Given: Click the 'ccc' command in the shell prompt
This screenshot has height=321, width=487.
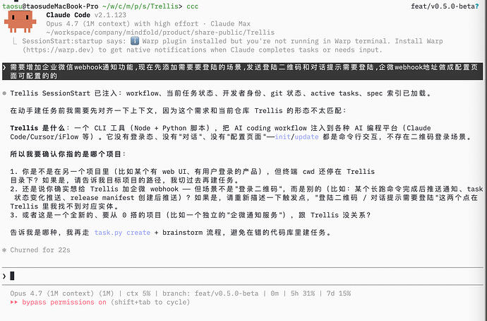Looking at the screenshot, I should 192,6.
